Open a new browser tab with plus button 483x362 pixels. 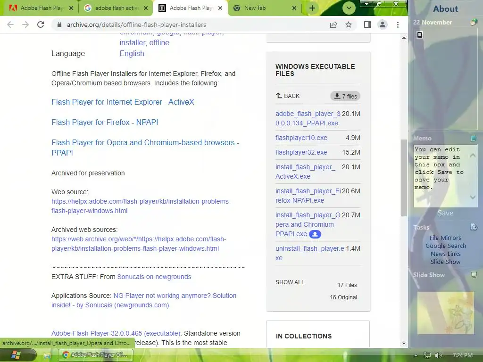coord(312,8)
